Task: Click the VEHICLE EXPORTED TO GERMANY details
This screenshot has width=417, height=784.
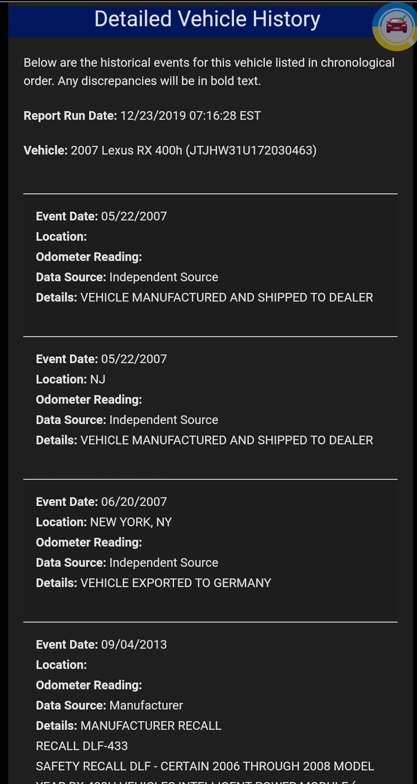Action: 175,583
